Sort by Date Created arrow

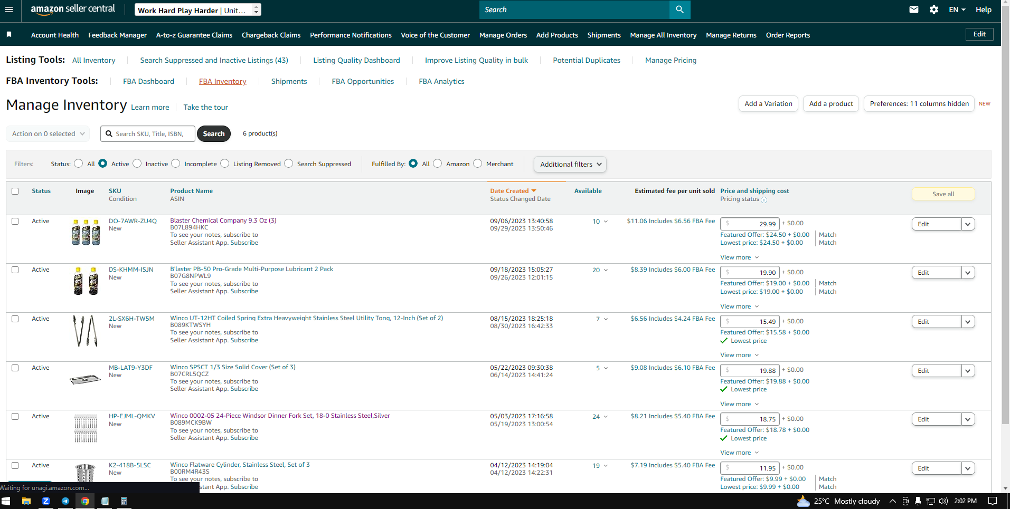(534, 191)
